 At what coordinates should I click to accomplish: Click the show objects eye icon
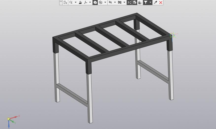click(x=120, y=2)
